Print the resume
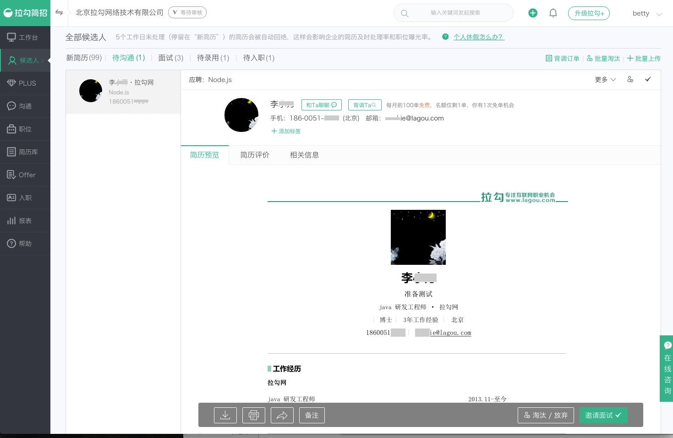 pos(254,415)
